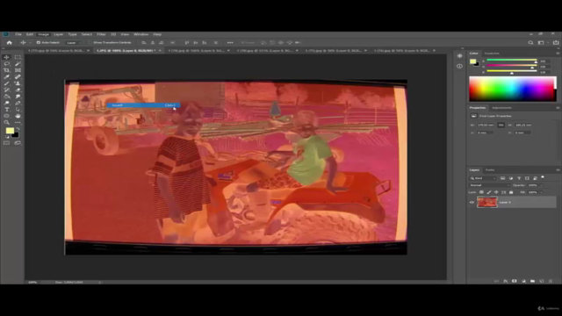The image size is (562, 316).
Task: Switch to the Adjustments tab
Action: coord(501,108)
